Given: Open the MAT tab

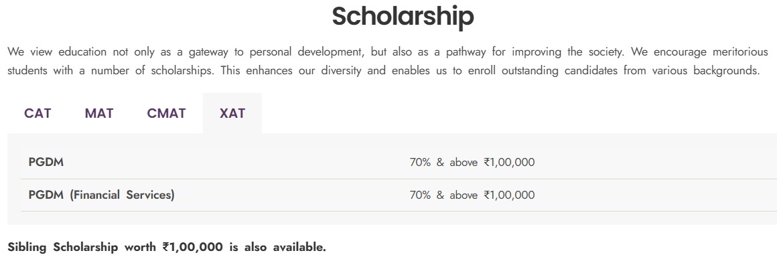Looking at the screenshot, I should point(99,113).
